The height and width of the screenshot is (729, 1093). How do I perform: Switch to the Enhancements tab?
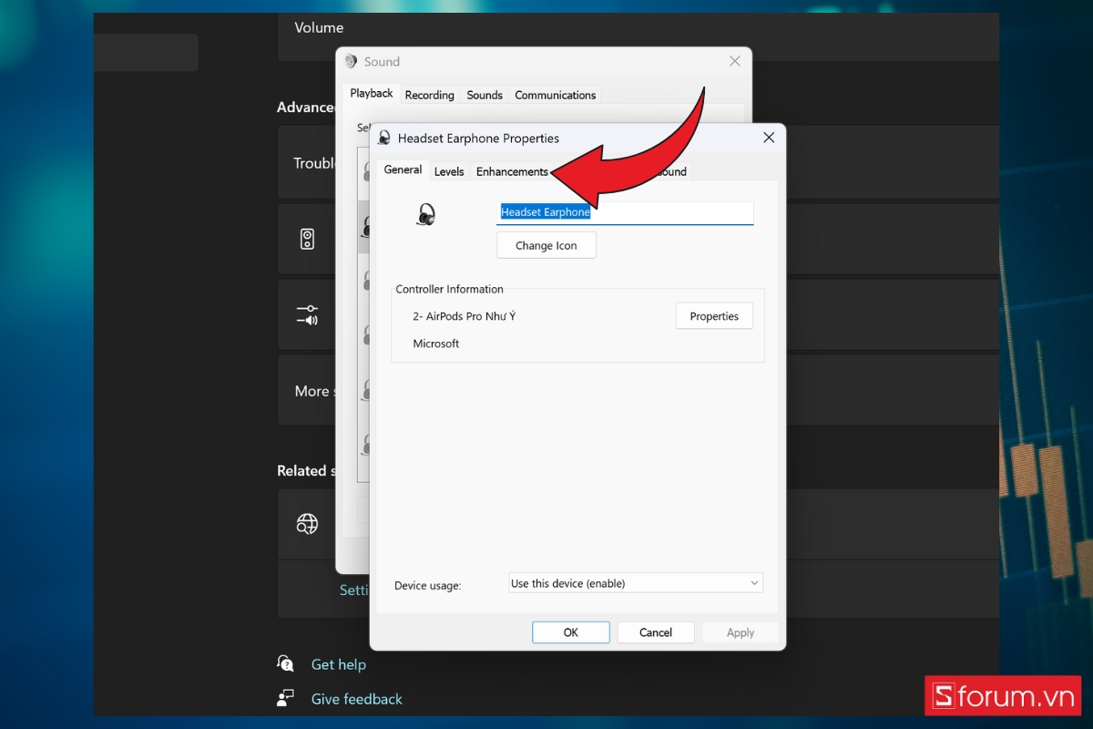pyautogui.click(x=512, y=170)
